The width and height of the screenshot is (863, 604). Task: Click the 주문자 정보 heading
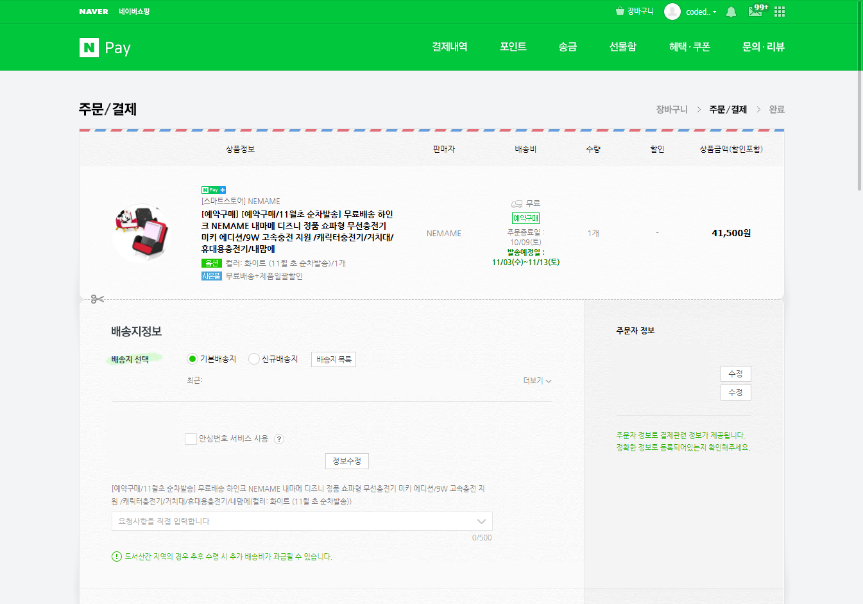coord(635,331)
